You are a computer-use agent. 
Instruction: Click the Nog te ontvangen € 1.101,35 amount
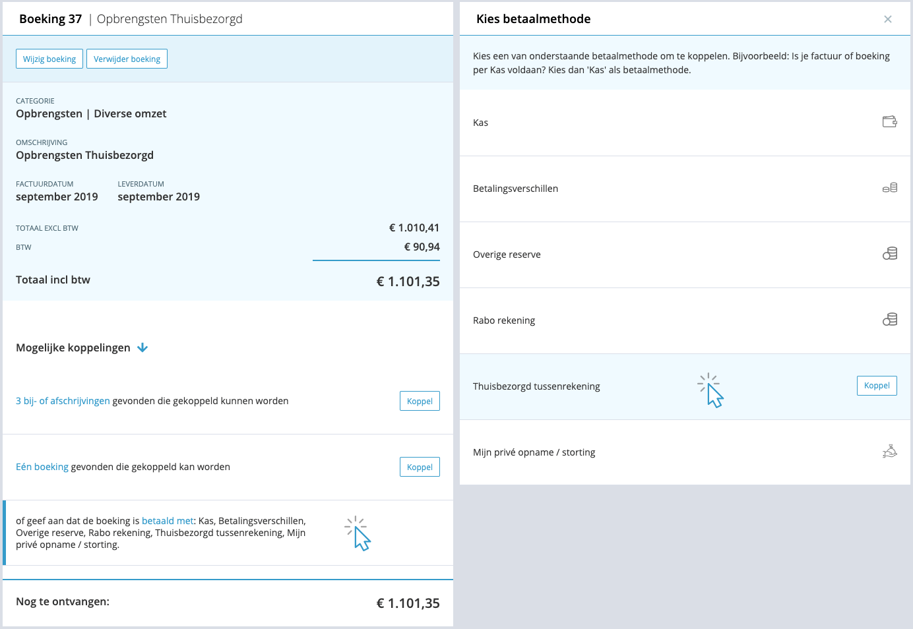(x=408, y=603)
